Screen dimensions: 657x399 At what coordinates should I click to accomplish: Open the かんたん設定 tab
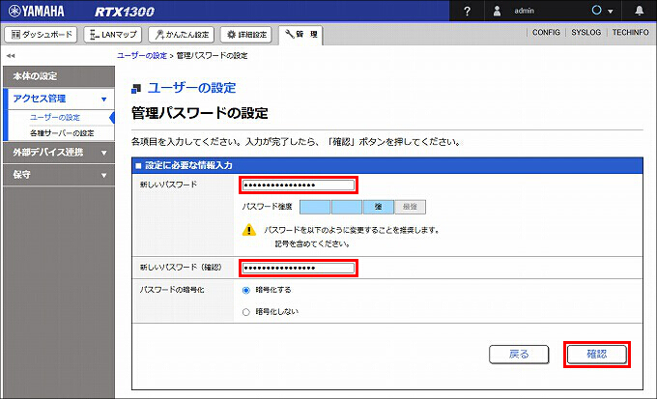tap(181, 35)
